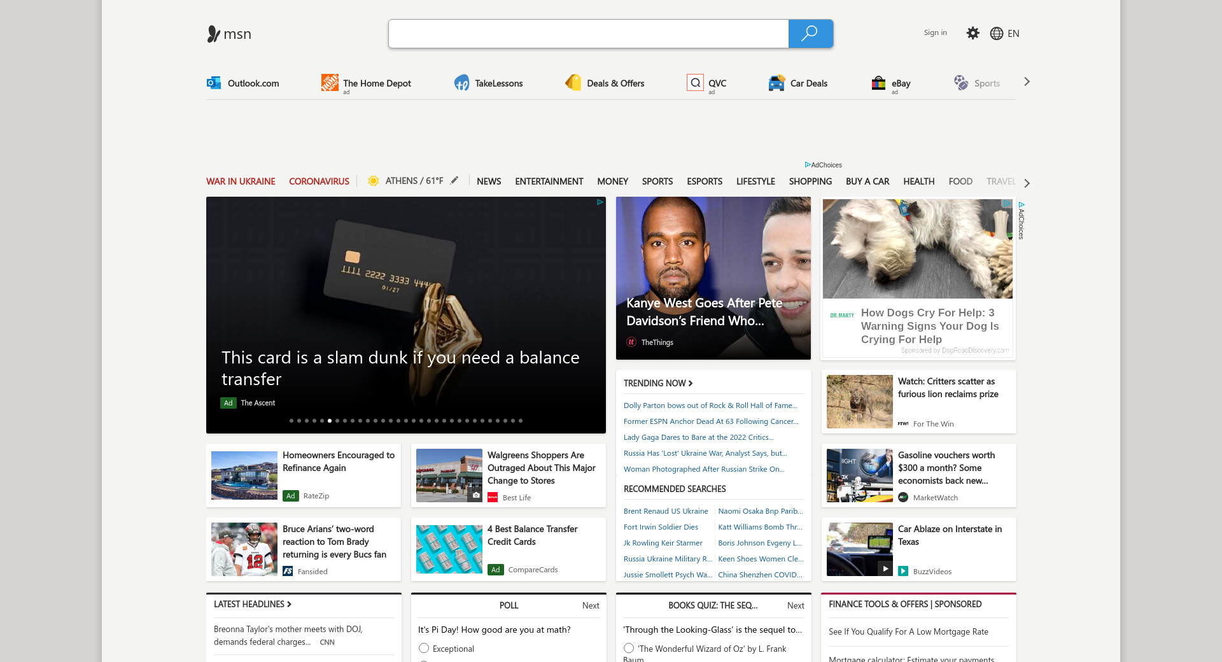Open the Car Deals shortcut icon
The width and height of the screenshot is (1222, 662).
pos(776,83)
